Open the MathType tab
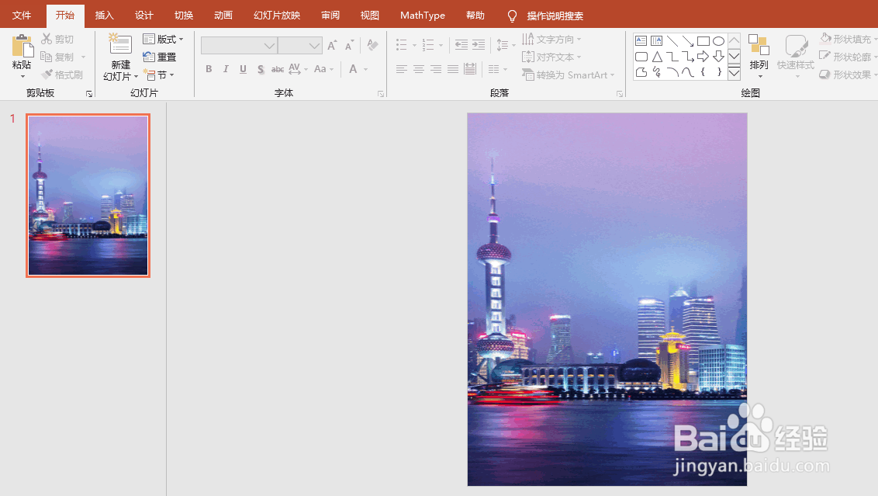This screenshot has height=496, width=878. click(x=423, y=14)
